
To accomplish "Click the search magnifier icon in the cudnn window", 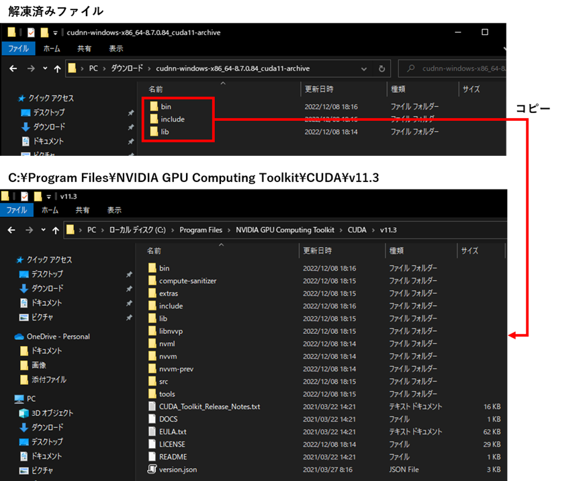I will [x=410, y=68].
